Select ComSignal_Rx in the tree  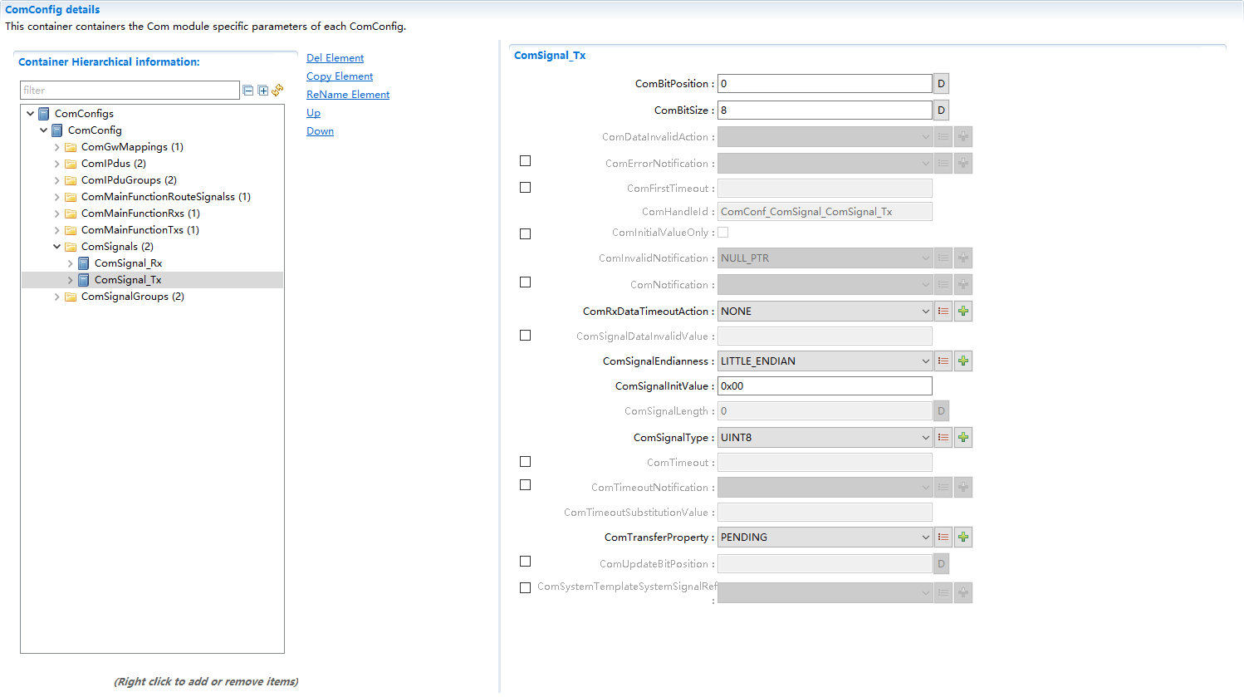click(x=128, y=263)
